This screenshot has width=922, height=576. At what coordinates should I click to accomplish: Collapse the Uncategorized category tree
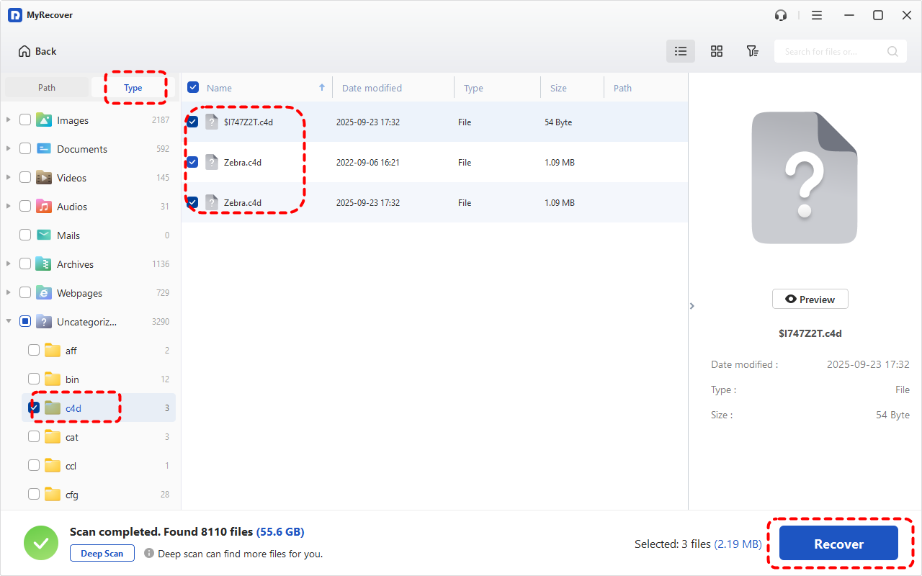point(9,322)
